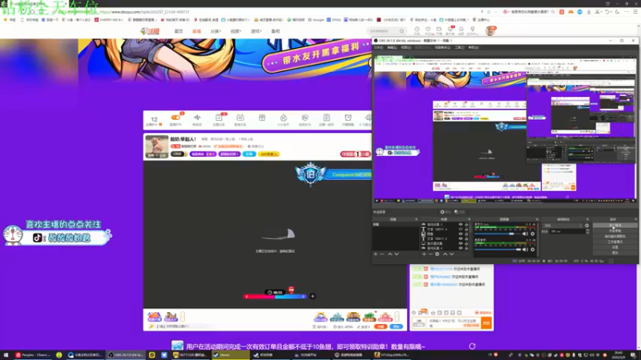The height and width of the screenshot is (360, 641).
Task: Expand 分类 dropdown in Douyu navigation
Action: tap(216, 31)
